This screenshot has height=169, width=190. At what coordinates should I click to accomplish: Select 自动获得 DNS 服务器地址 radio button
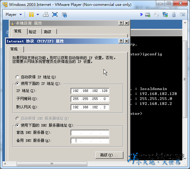[17, 119]
